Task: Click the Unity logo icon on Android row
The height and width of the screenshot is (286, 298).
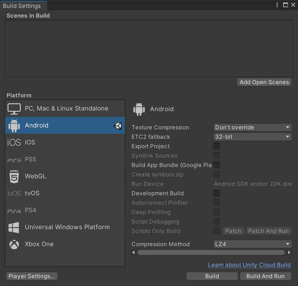Action: tap(118, 126)
